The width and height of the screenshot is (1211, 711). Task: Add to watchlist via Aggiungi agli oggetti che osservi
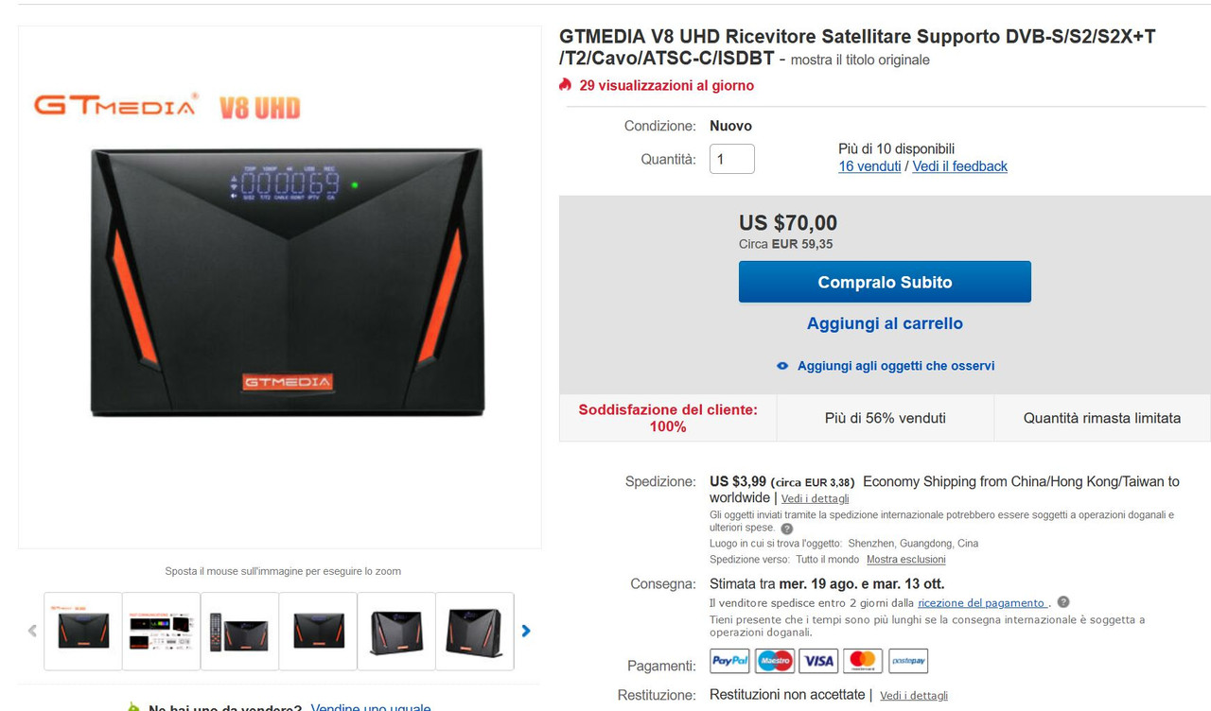click(896, 366)
